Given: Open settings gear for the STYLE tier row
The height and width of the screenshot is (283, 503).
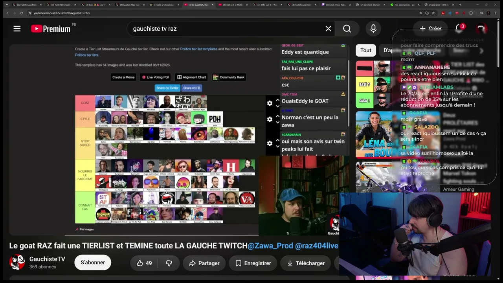Looking at the screenshot, I should [270, 119].
